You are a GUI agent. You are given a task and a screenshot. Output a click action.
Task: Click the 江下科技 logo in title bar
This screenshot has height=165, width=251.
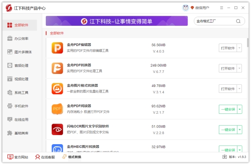tap(9, 8)
